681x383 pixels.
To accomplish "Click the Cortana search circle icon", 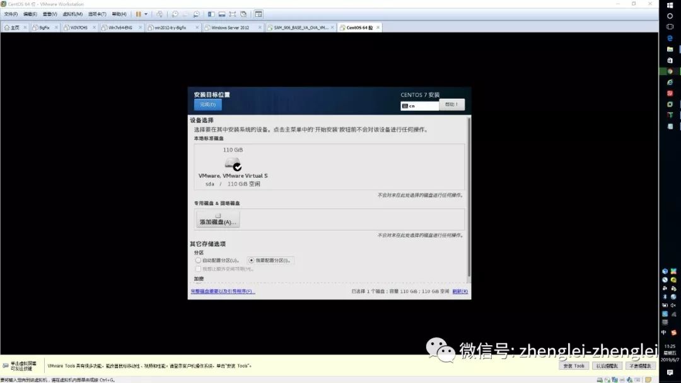I will click(x=670, y=16).
